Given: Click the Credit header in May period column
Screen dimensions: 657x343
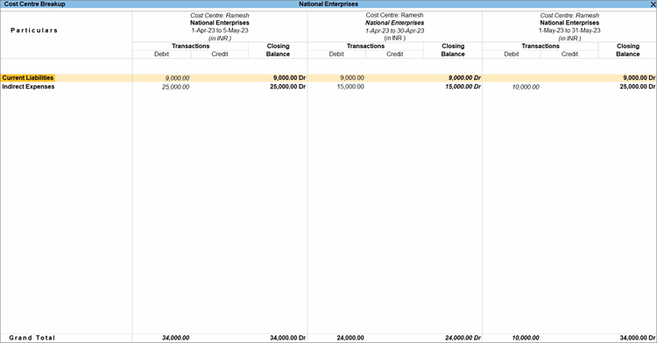Looking at the screenshot, I should pyautogui.click(x=569, y=54).
